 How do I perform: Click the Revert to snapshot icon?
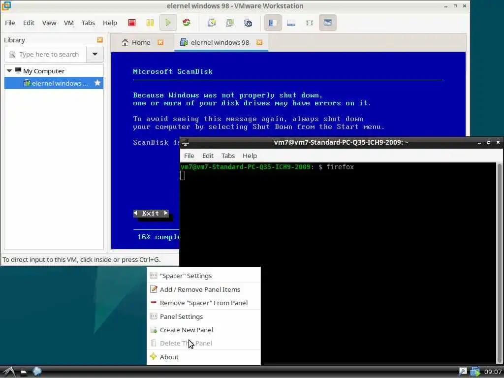coord(229,23)
